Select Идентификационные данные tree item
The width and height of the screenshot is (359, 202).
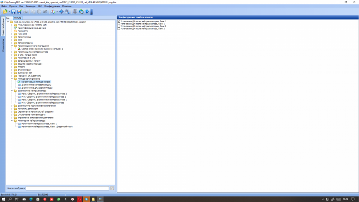point(32,28)
